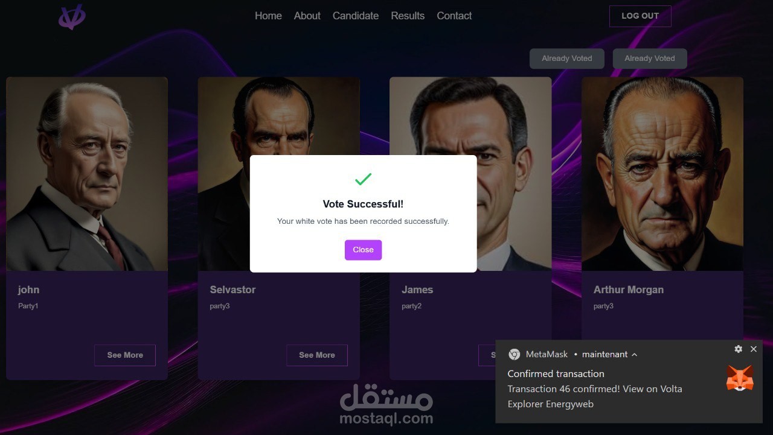
Task: Click the Chrome icon in the MetaMask notification
Action: click(514, 354)
